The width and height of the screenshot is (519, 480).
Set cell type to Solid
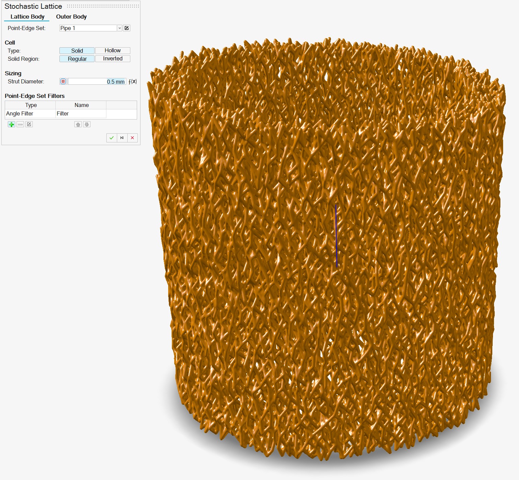point(77,51)
